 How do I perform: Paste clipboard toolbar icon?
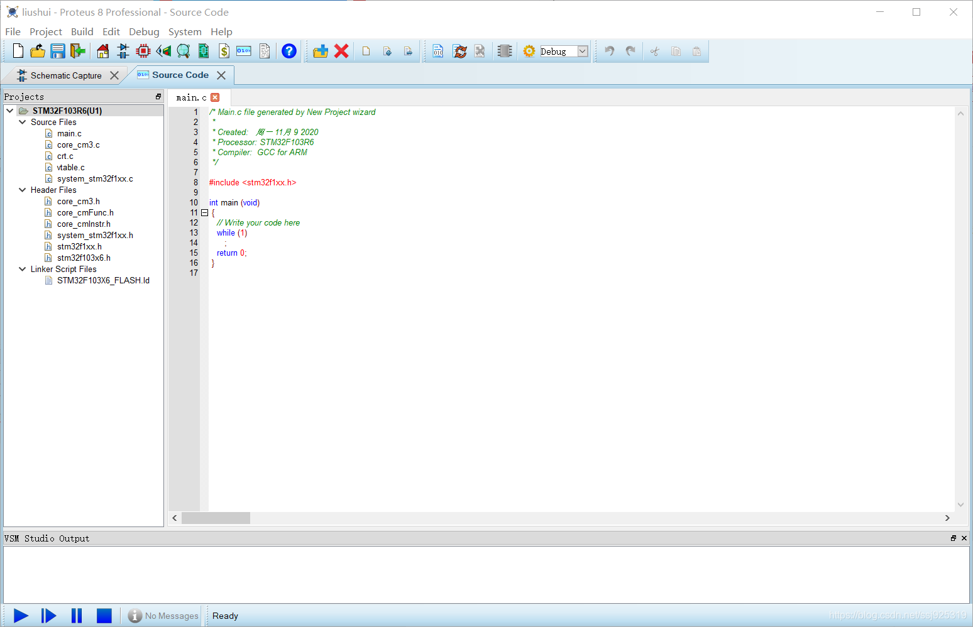[696, 51]
